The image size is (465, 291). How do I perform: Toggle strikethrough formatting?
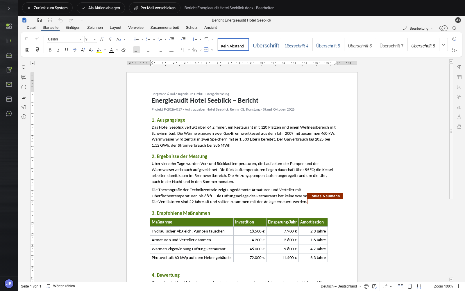[x=75, y=50]
